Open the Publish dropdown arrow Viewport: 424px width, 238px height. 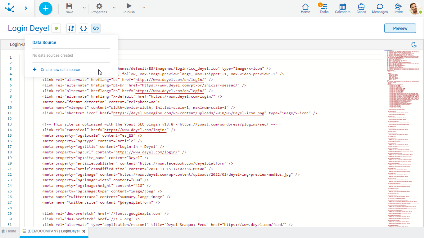pos(144,8)
